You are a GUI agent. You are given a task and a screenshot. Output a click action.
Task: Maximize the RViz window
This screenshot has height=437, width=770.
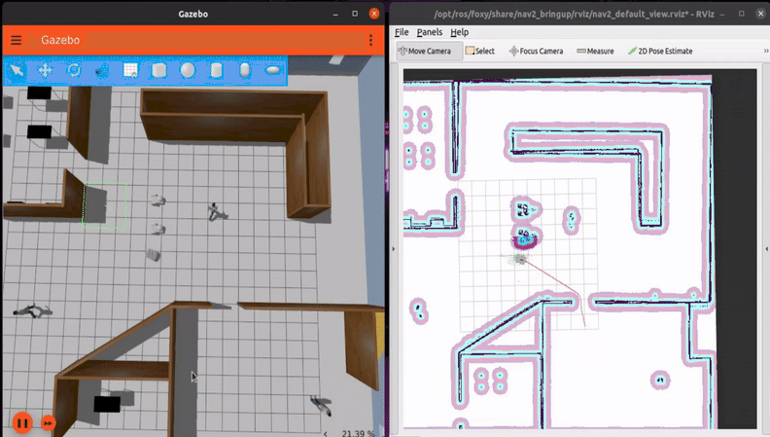[742, 14]
